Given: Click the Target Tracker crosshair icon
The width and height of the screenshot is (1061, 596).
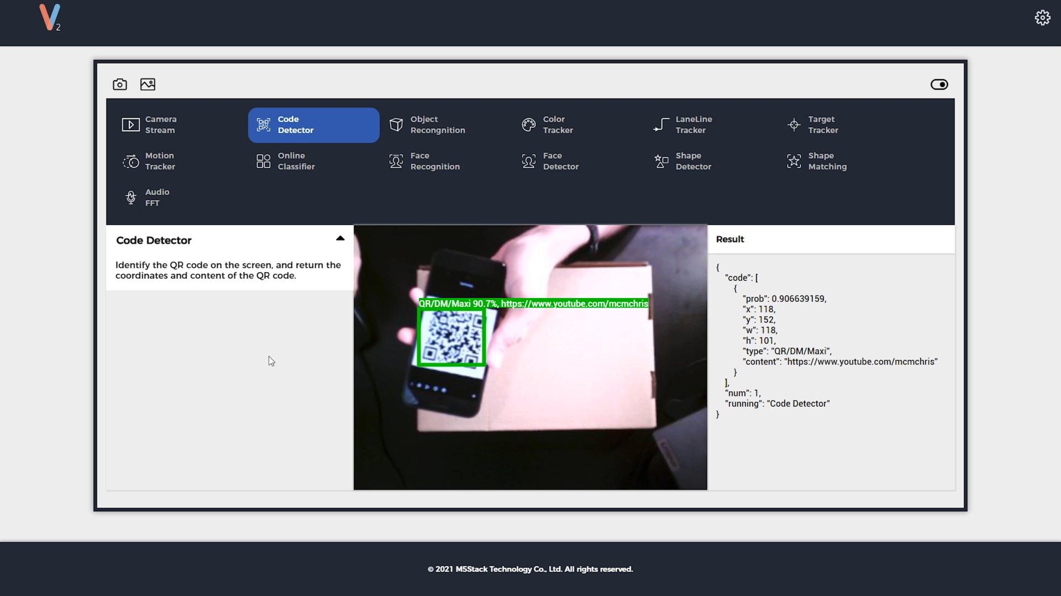Looking at the screenshot, I should (794, 125).
